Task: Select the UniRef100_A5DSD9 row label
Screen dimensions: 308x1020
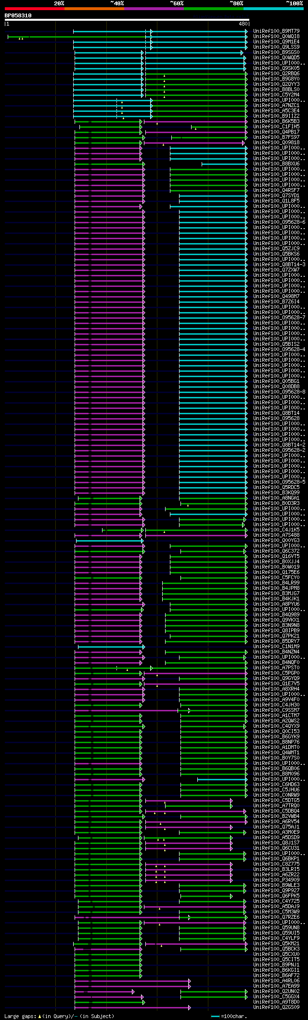Action: [x=276, y=837]
